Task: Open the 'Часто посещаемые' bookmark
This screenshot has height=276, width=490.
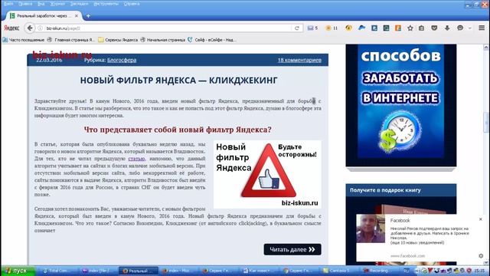Action: pos(24,40)
